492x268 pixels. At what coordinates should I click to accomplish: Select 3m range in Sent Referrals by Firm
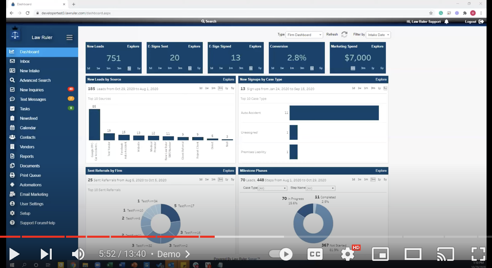click(220, 180)
